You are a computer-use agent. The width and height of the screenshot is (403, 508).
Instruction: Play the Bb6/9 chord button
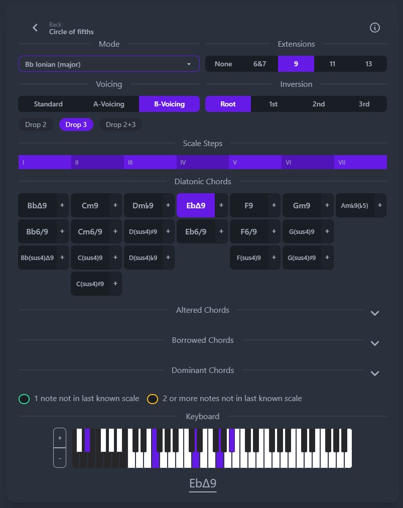pos(37,231)
